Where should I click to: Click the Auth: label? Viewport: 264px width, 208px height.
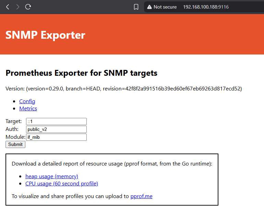12,129
